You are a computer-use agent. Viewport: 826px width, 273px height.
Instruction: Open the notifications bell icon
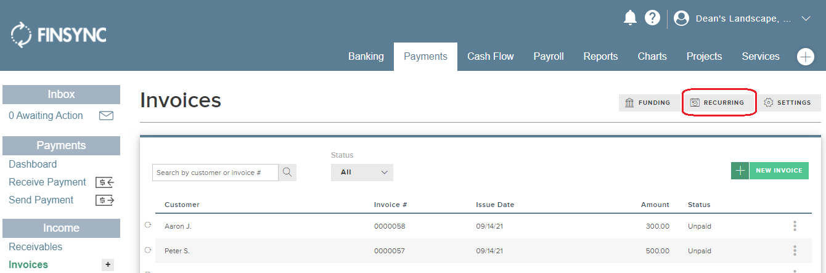[x=630, y=18]
